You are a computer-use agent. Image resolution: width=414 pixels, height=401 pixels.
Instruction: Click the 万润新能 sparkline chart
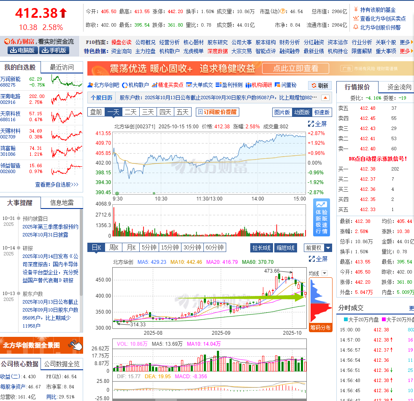click(67, 81)
